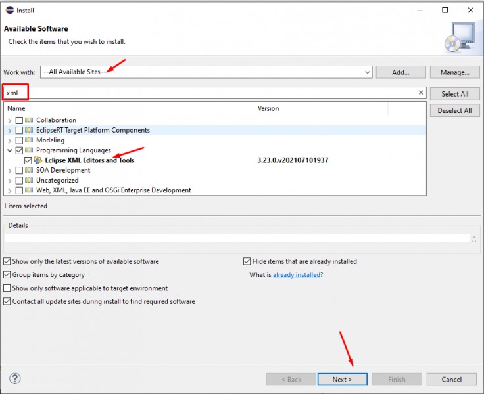The height and width of the screenshot is (394, 484).
Task: Click the Details text area
Action: click(237, 238)
